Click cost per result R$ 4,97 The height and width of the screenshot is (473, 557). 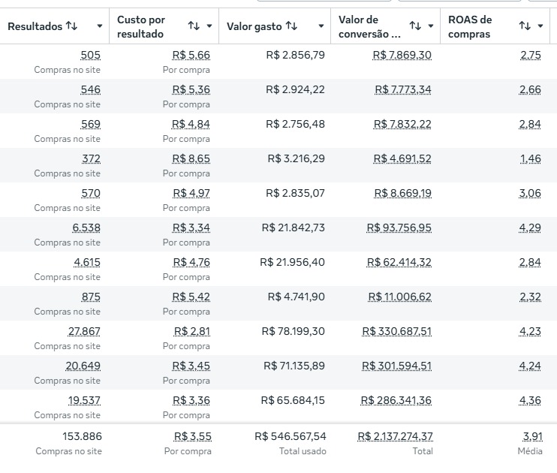point(191,193)
